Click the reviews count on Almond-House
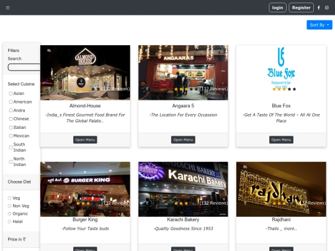This screenshot has height=251, width=335. 115,89
